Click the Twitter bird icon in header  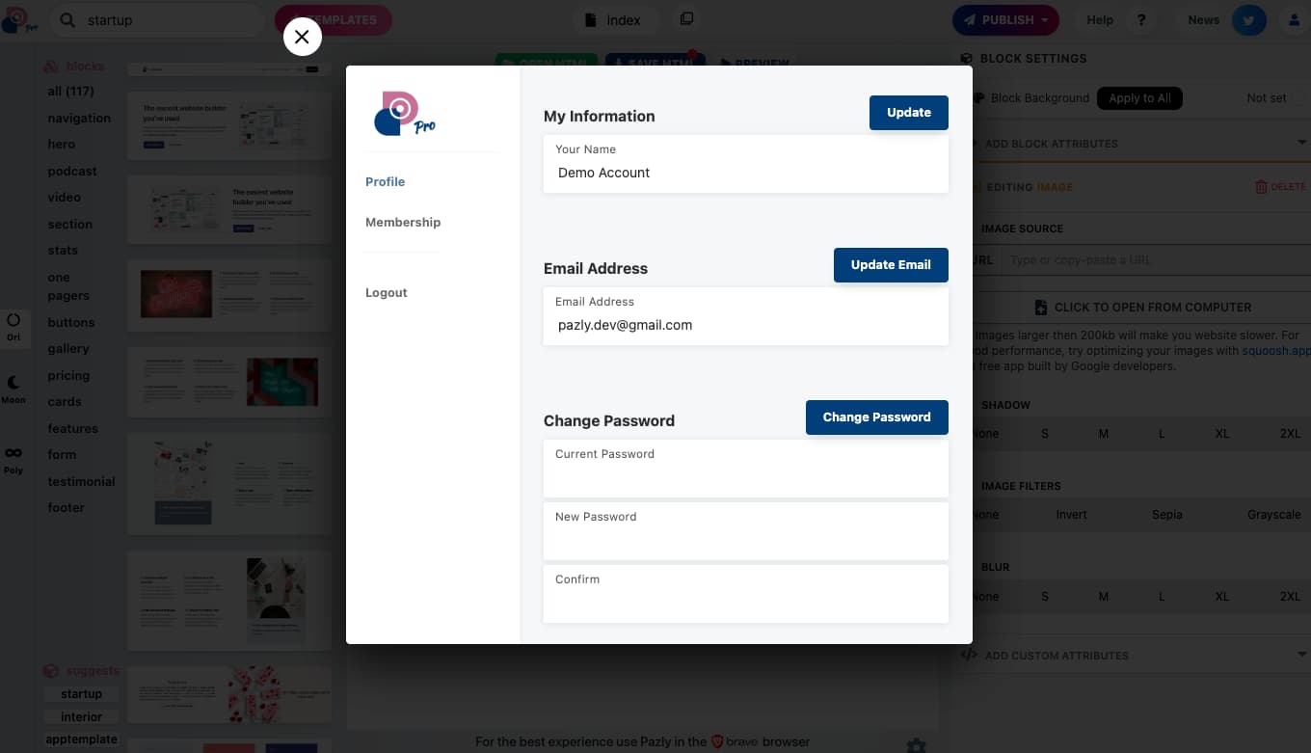pos(1249,20)
